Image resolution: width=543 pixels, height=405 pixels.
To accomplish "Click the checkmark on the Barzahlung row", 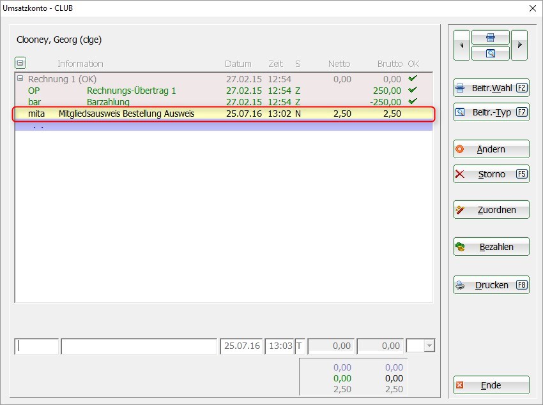I will 413,101.
